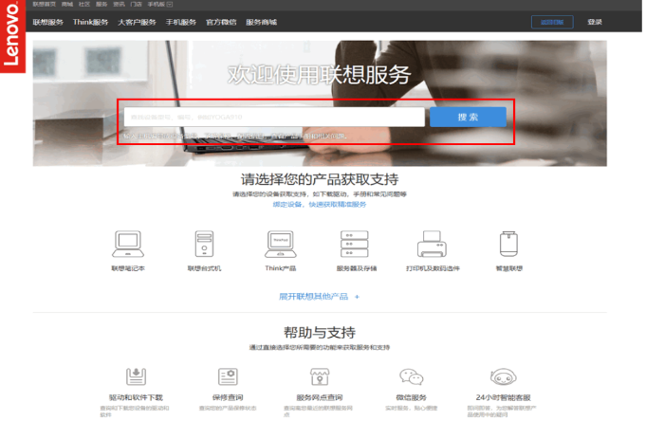Choose the 智慧联想 device icon
Screen dimensions: 646x421
point(508,244)
